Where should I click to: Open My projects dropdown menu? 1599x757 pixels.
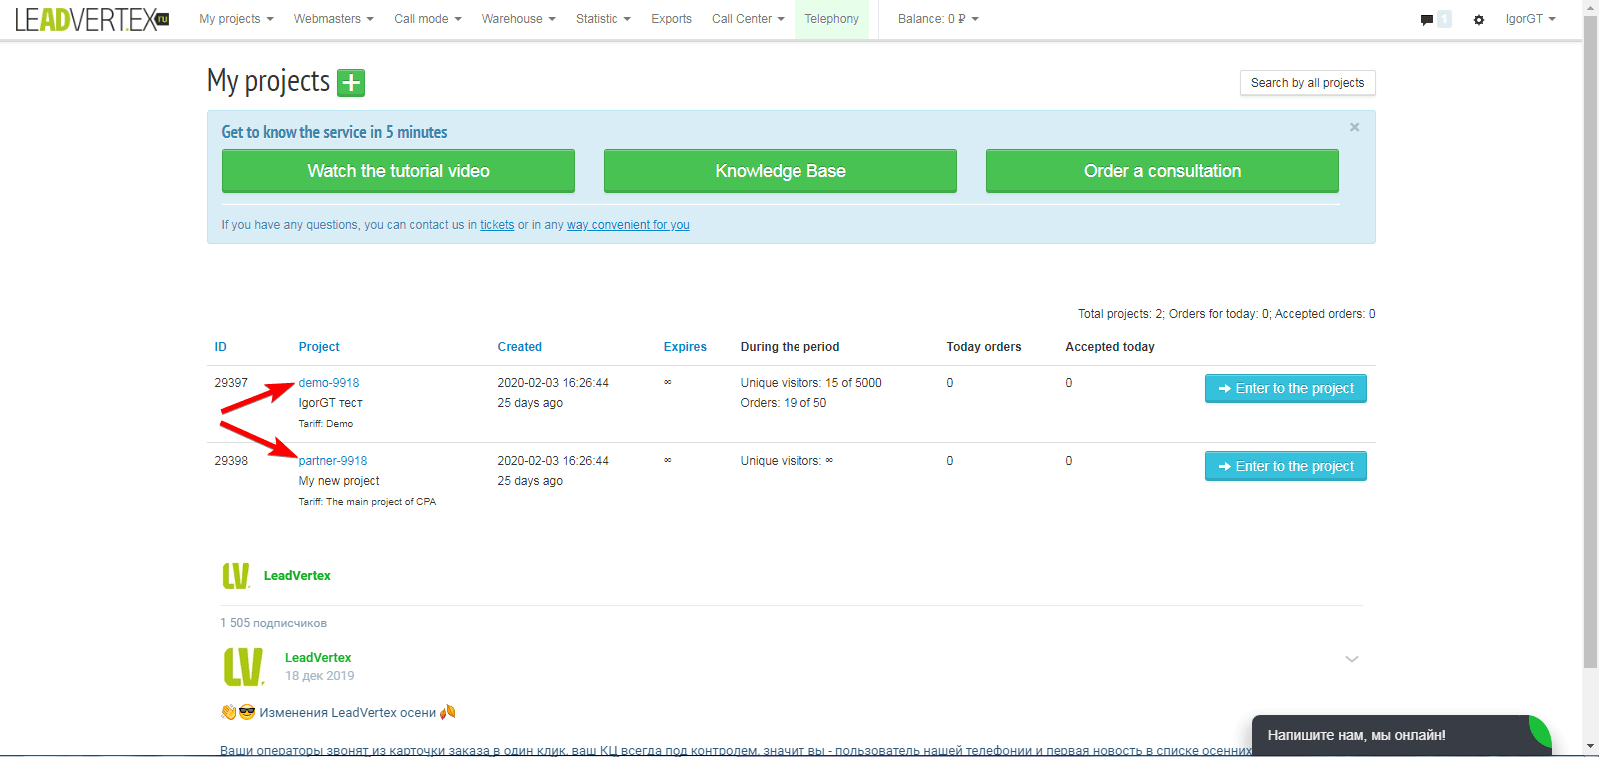(236, 19)
